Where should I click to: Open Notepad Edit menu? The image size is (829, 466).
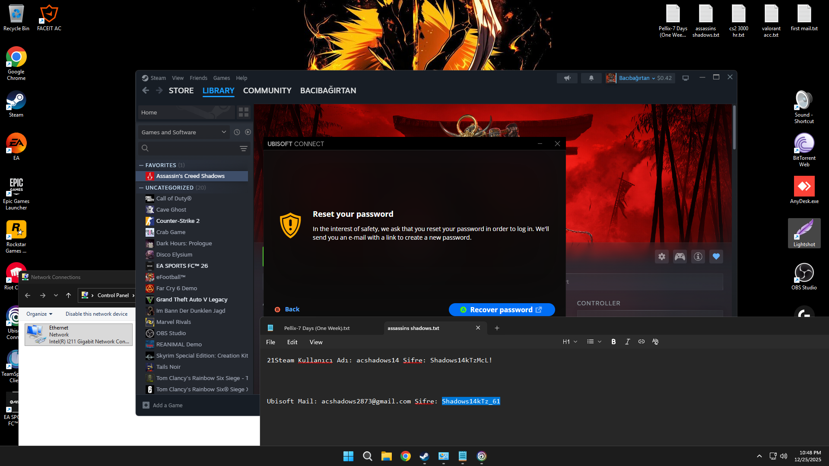(x=292, y=342)
